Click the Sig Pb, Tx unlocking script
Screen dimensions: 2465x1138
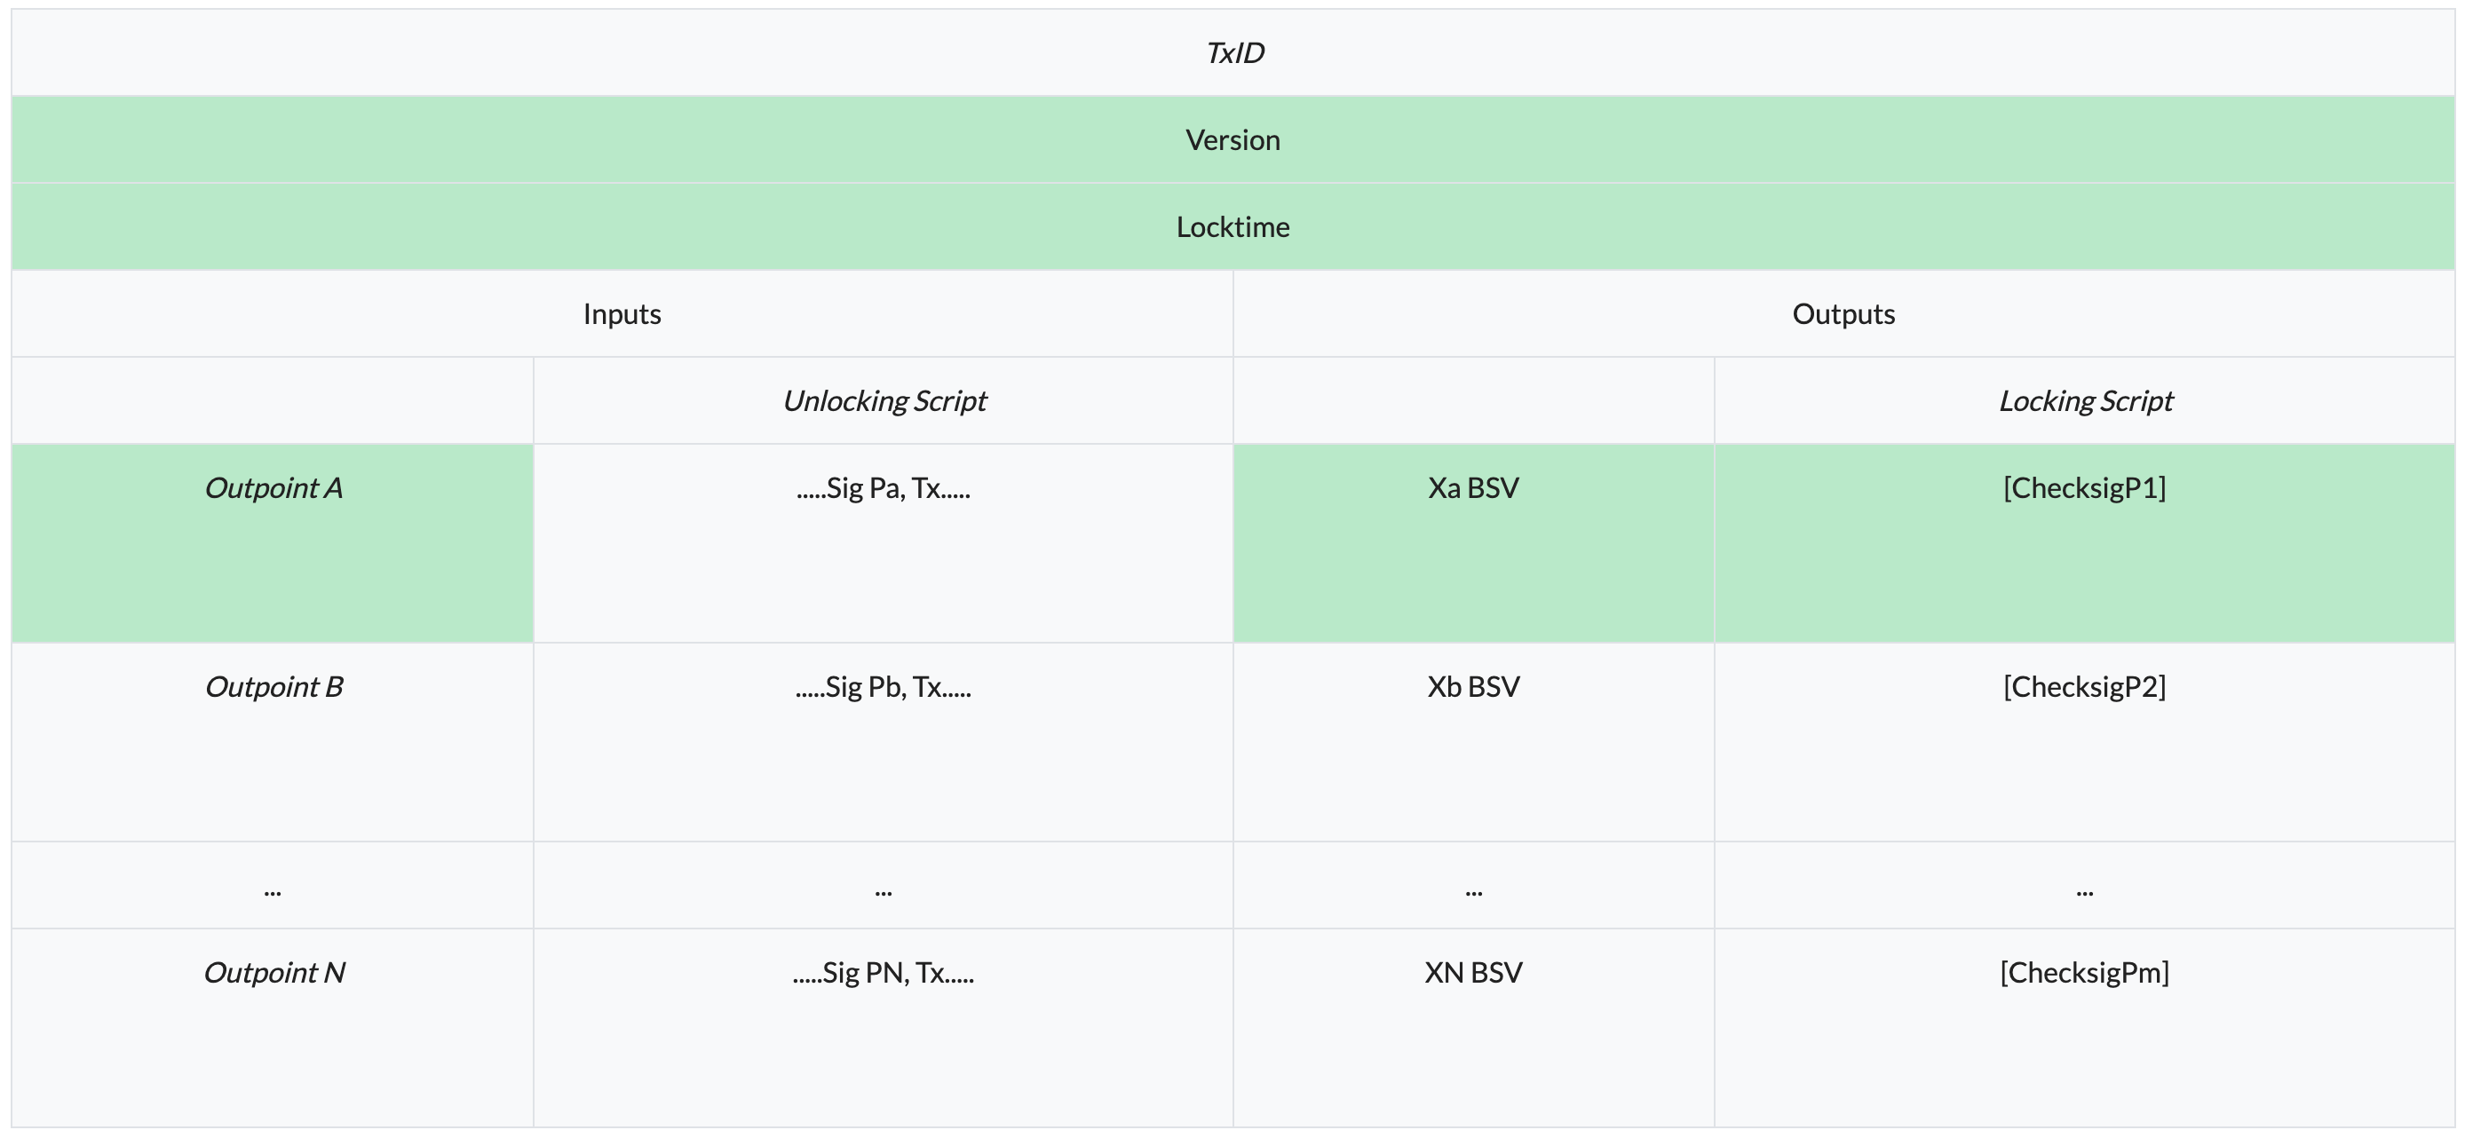pos(884,687)
